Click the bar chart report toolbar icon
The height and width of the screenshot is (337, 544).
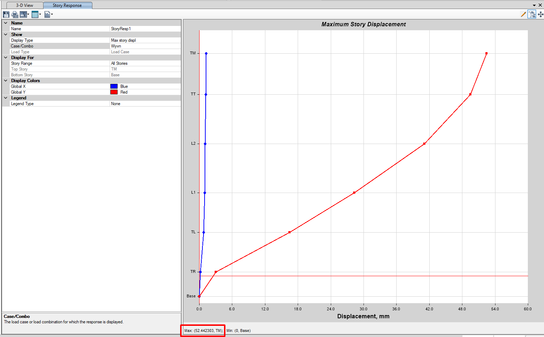(47, 14)
